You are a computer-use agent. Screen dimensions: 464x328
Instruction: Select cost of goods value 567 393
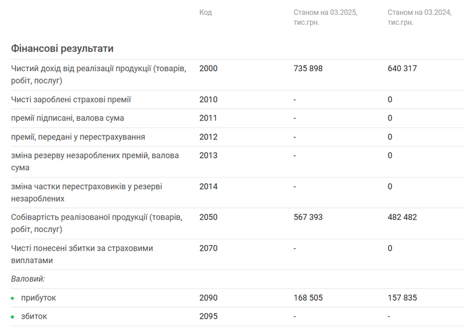click(307, 217)
